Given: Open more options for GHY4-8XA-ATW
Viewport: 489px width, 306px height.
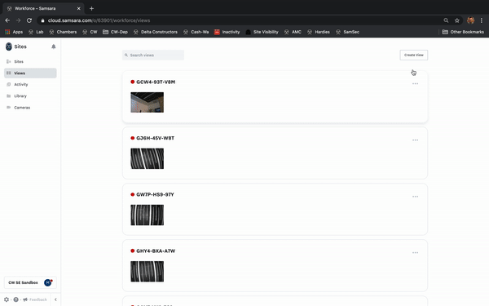Looking at the screenshot, I should (x=415, y=253).
